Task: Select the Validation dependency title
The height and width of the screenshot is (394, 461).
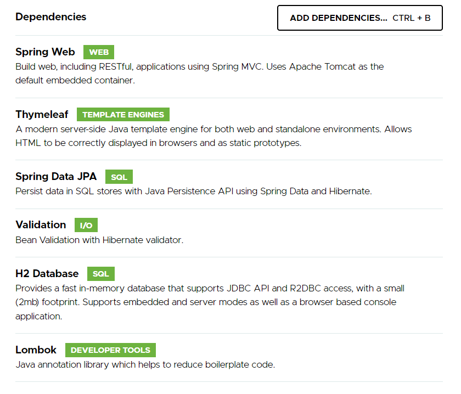Action: tap(41, 225)
